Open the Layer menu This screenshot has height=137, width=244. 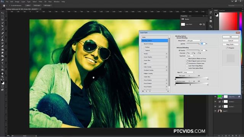coord(23,2)
